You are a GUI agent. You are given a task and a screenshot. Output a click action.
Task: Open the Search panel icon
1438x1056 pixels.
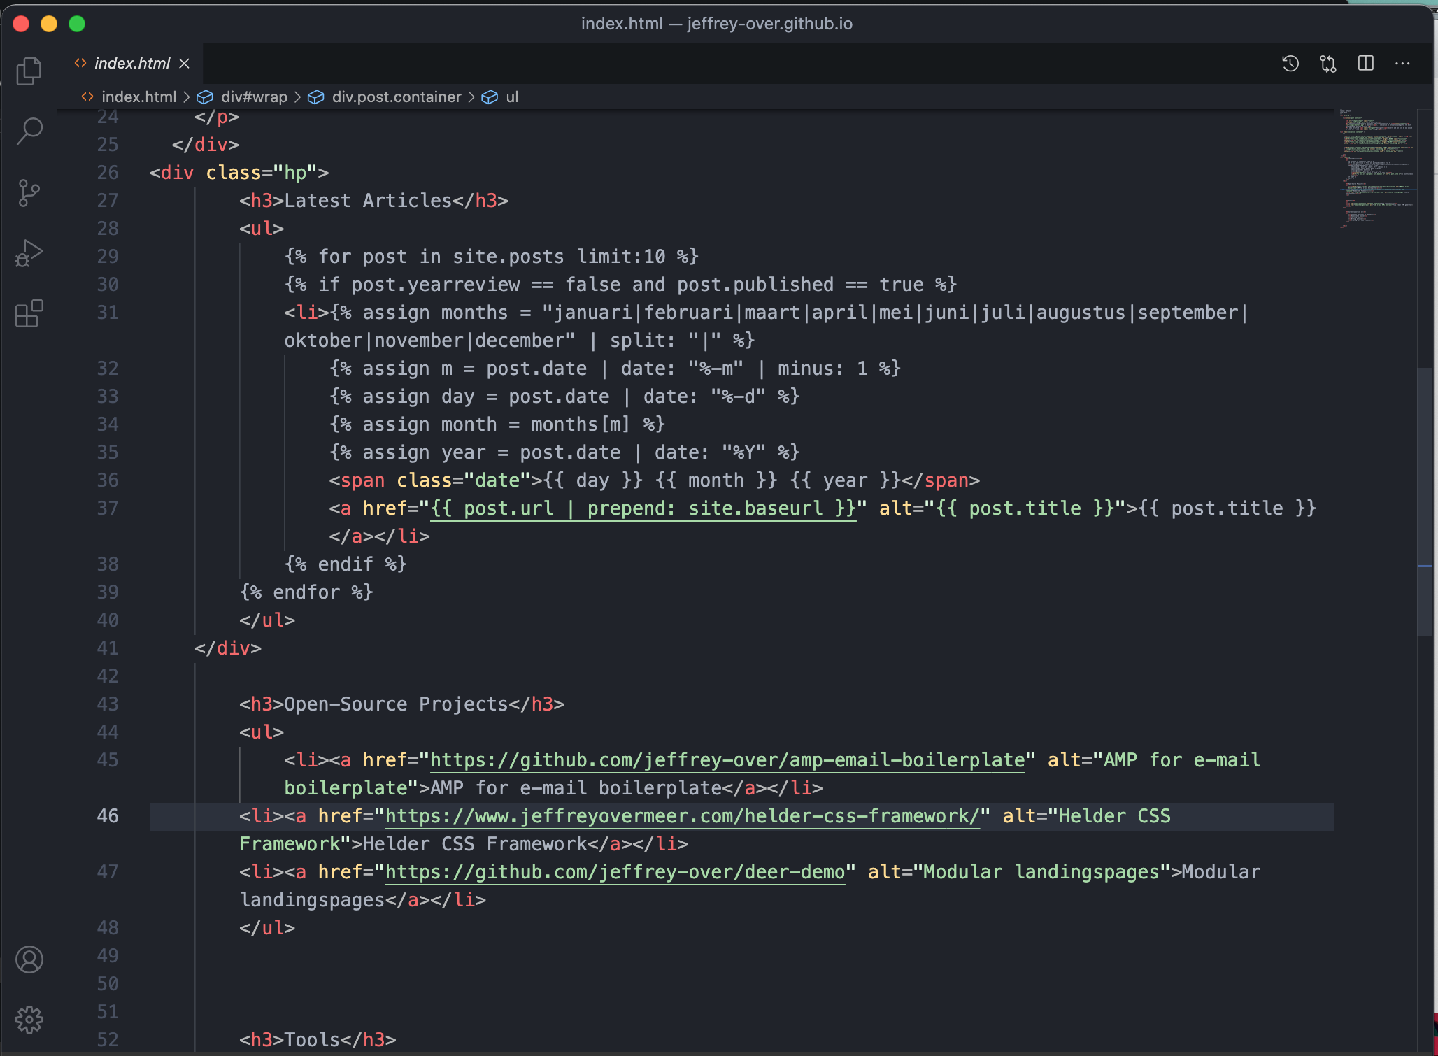tap(29, 131)
